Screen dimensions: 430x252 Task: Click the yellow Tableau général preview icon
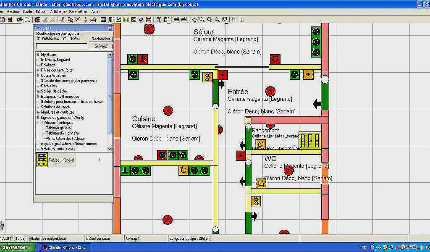(42, 160)
